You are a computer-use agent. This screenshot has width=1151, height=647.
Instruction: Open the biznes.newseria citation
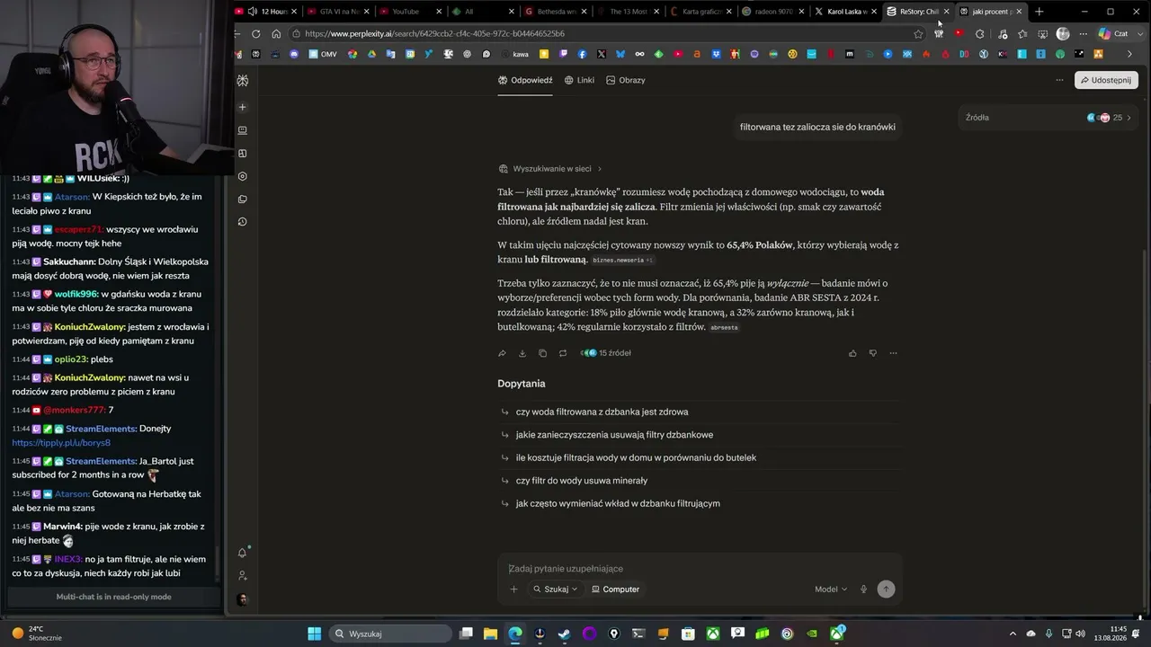tap(622, 261)
